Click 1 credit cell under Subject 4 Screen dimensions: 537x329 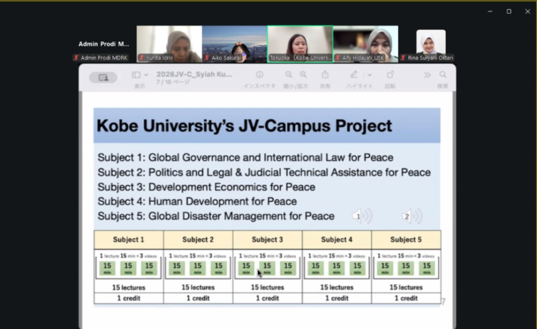(337, 298)
